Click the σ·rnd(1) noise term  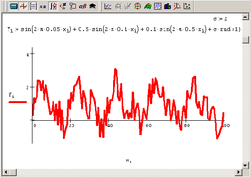pos(227,29)
